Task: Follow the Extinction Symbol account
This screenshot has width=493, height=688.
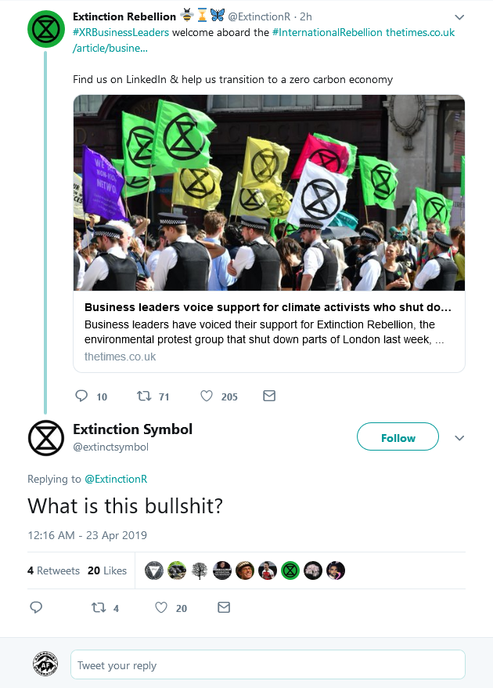Action: (x=398, y=438)
